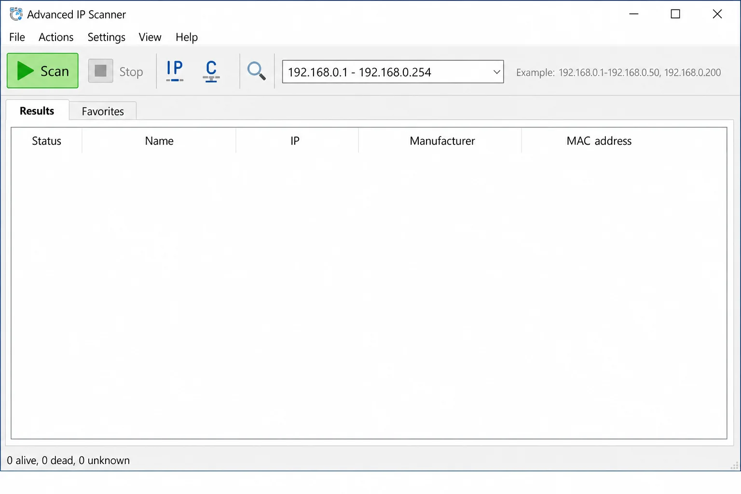The width and height of the screenshot is (741, 494).
Task: Open the View menu
Action: coord(150,37)
